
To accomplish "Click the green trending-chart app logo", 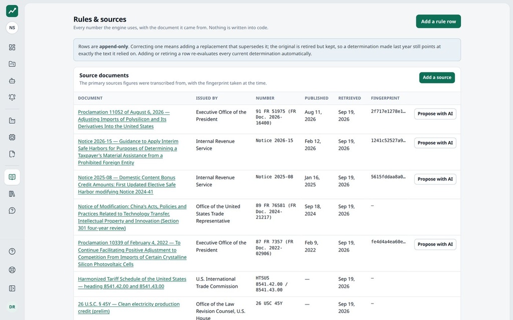I will (12, 11).
